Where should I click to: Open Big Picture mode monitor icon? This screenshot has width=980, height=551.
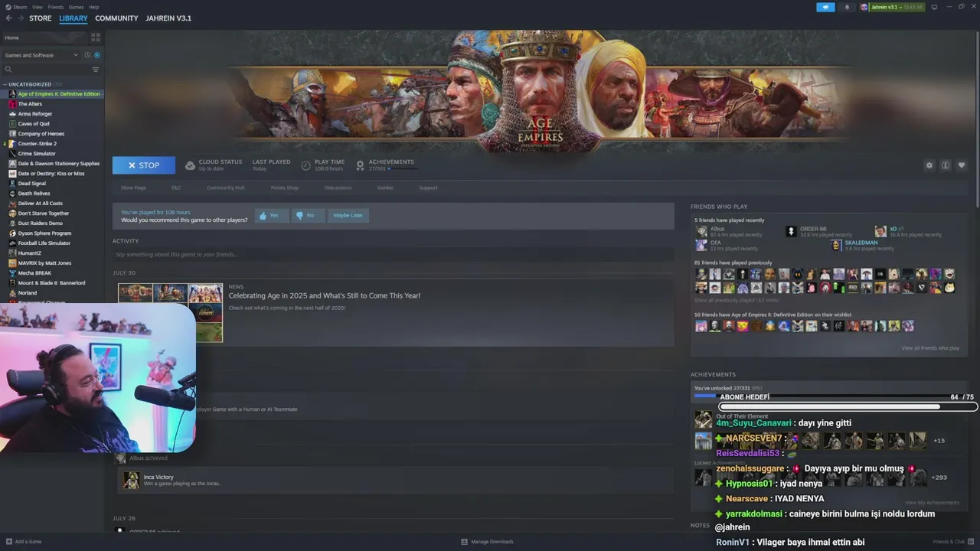tap(935, 7)
